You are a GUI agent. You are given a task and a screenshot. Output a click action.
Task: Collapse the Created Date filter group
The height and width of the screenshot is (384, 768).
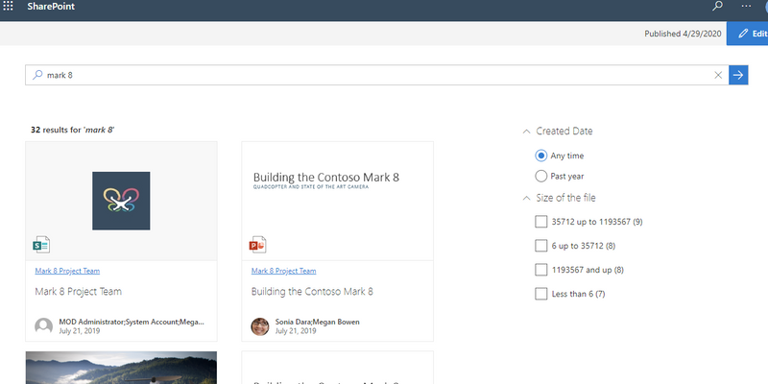coord(526,132)
